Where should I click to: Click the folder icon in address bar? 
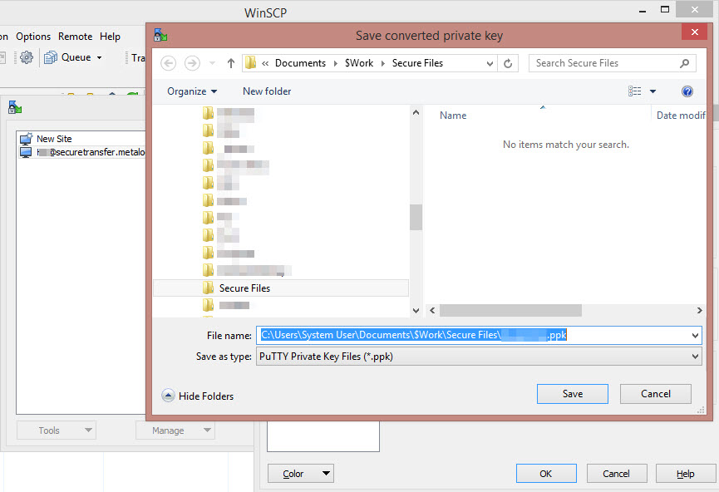pos(250,63)
